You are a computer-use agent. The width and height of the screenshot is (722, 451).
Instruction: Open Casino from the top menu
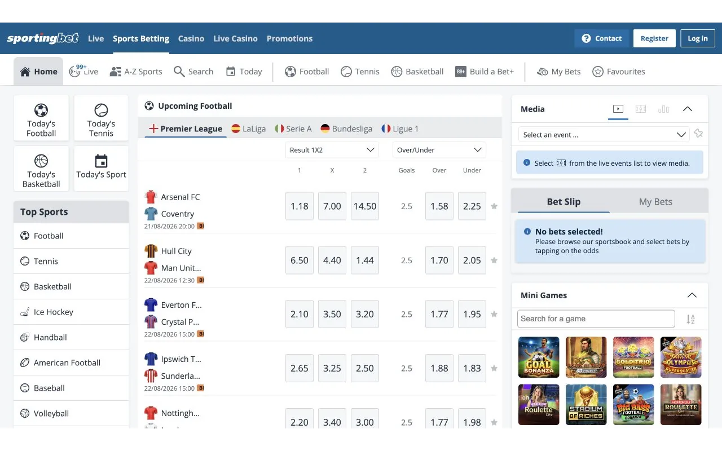pos(191,38)
